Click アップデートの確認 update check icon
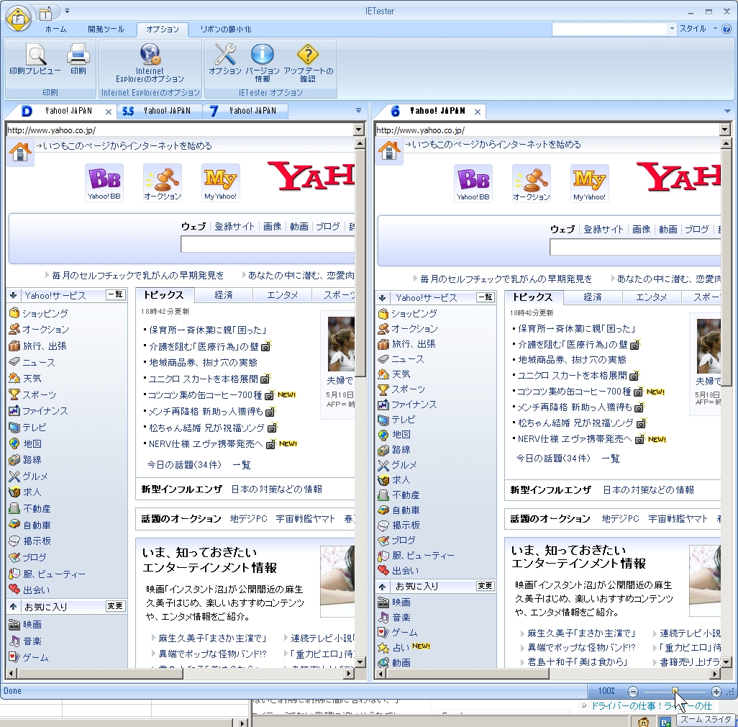 click(308, 63)
